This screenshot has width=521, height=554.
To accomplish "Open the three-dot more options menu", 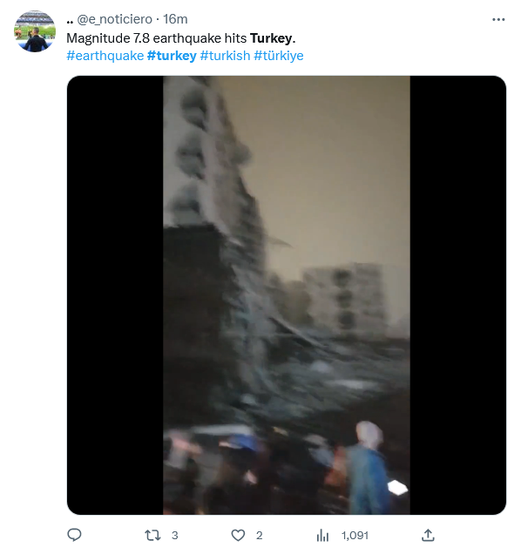I will point(498,19).
